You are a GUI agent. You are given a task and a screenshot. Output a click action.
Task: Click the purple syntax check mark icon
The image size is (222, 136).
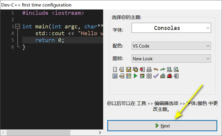[156, 76]
